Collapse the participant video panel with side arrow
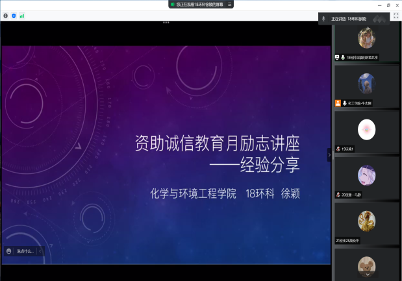The width and height of the screenshot is (402, 281). (329, 154)
